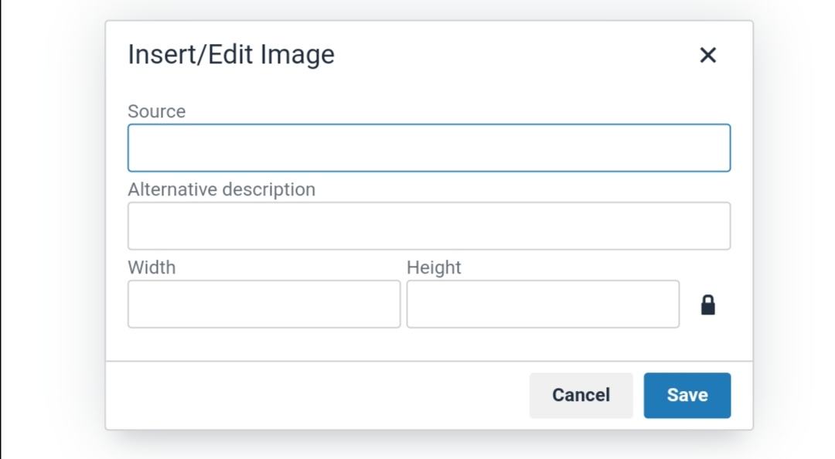The image size is (835, 459).
Task: Save the image settings
Action: (687, 395)
